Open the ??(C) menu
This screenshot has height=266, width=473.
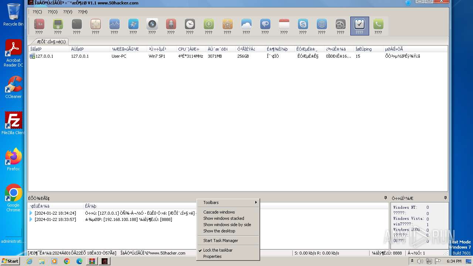pos(37,12)
